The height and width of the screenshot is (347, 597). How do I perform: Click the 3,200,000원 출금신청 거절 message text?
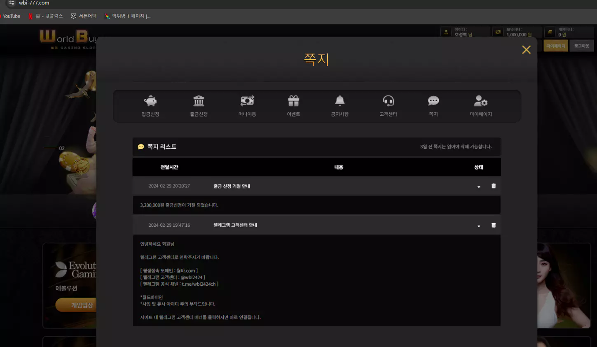pos(179,205)
